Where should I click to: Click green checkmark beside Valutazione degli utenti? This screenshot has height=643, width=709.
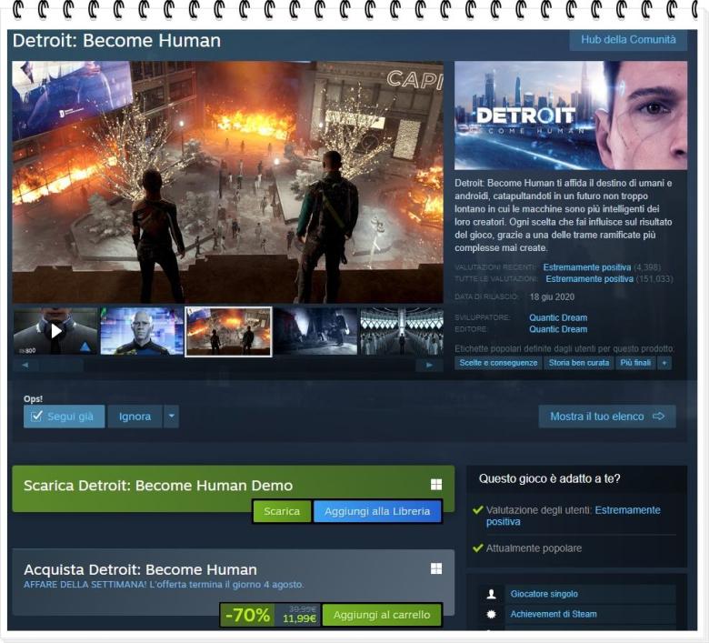point(477,510)
